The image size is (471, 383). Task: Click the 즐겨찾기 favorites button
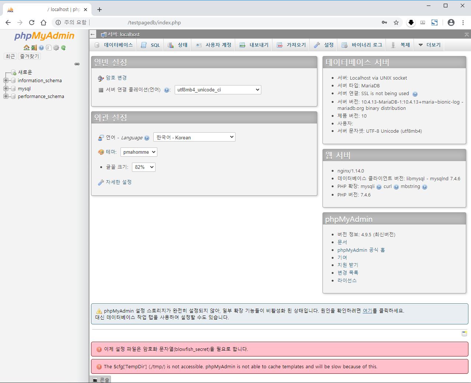click(x=29, y=56)
